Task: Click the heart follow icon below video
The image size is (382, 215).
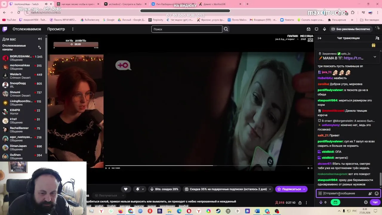Action: (x=126, y=189)
